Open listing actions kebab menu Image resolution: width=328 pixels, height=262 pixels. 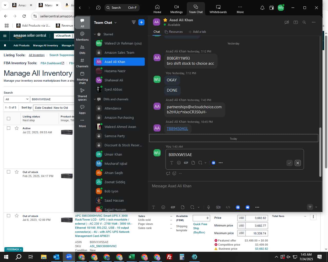coord(313,217)
